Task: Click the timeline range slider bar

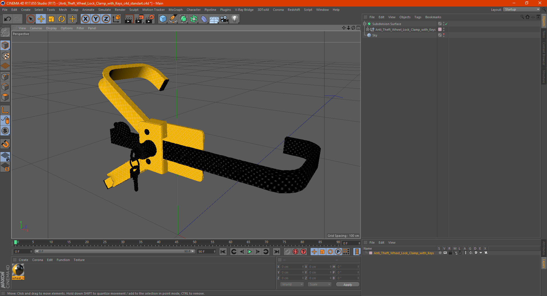Action: tap(115, 251)
